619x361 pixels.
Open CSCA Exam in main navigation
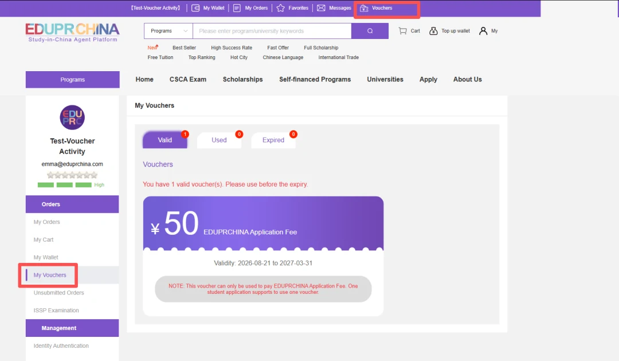(x=188, y=79)
